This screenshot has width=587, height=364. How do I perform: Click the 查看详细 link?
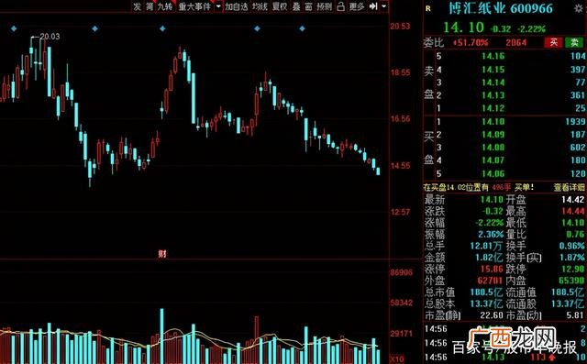coord(569,187)
